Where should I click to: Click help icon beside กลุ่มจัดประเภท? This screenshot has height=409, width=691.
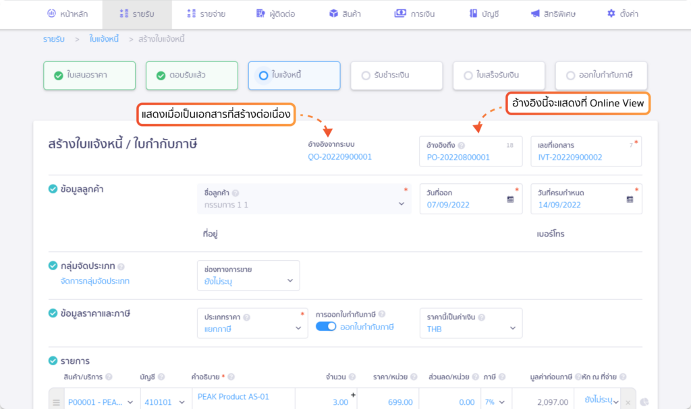pos(121,267)
